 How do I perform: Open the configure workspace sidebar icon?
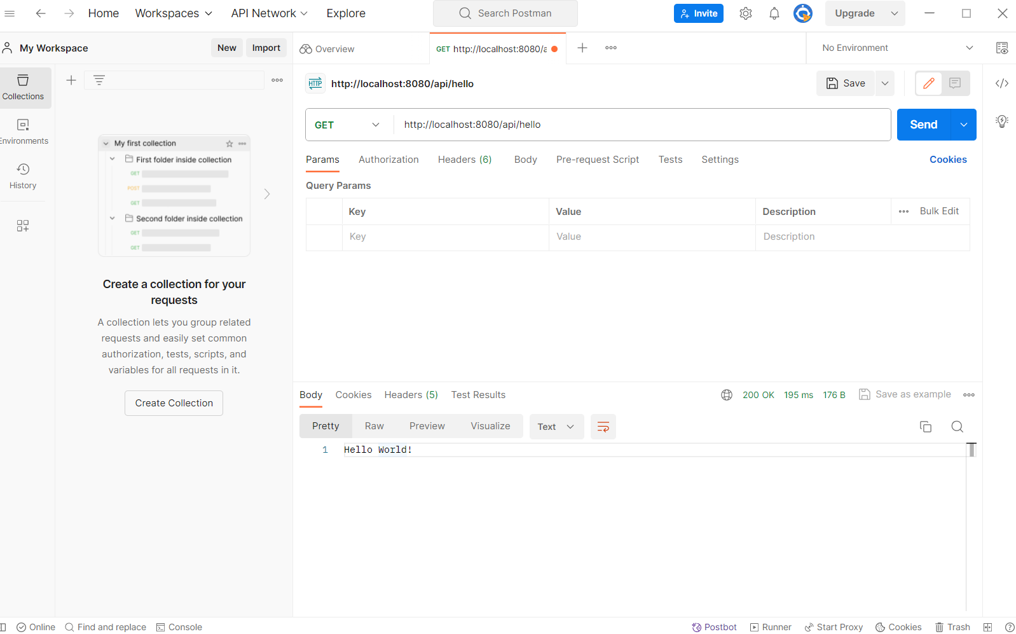(x=23, y=226)
